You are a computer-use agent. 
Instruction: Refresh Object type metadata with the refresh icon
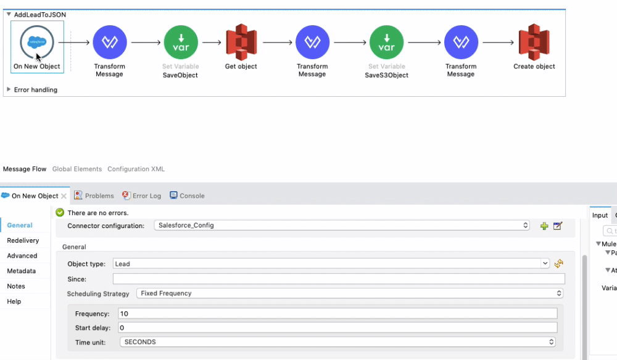[559, 263]
